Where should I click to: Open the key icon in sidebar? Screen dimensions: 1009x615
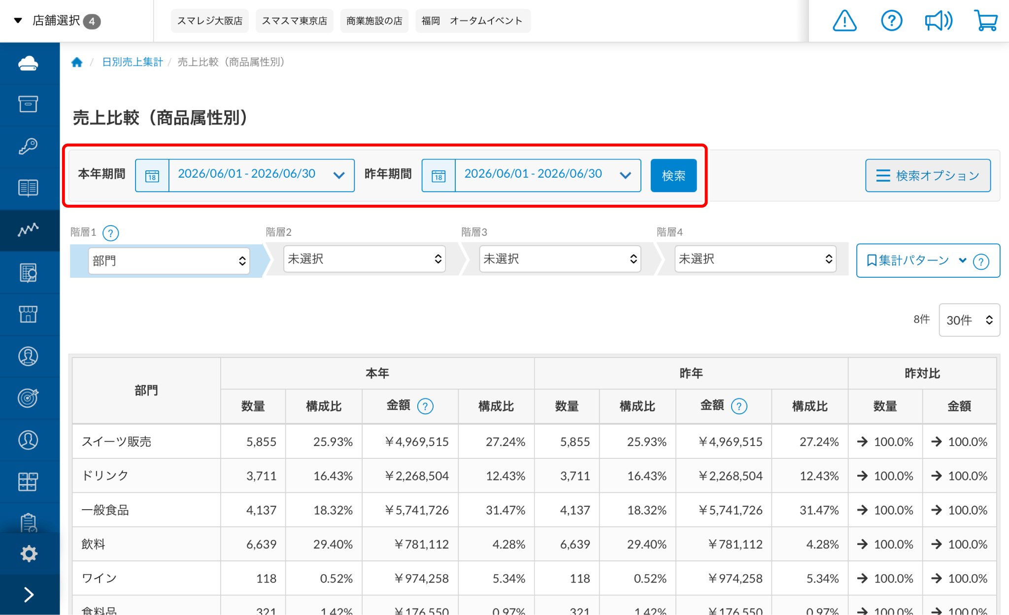tap(29, 146)
